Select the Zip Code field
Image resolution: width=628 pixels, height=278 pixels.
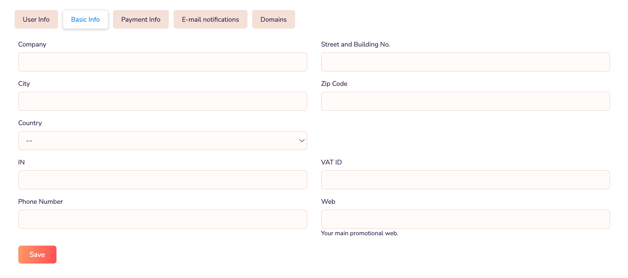point(465,101)
